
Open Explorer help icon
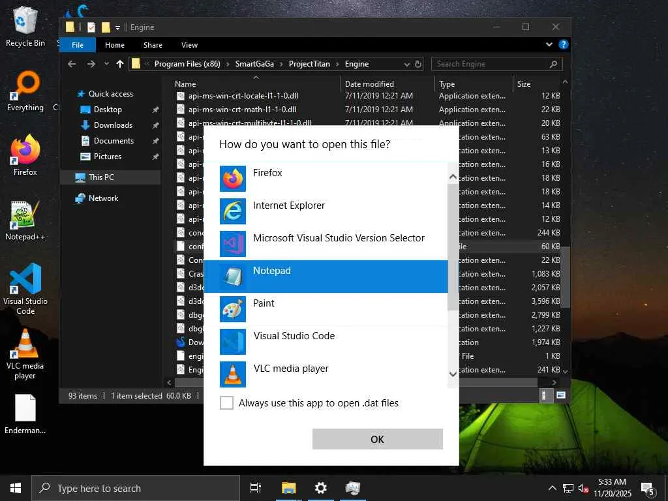563,44
